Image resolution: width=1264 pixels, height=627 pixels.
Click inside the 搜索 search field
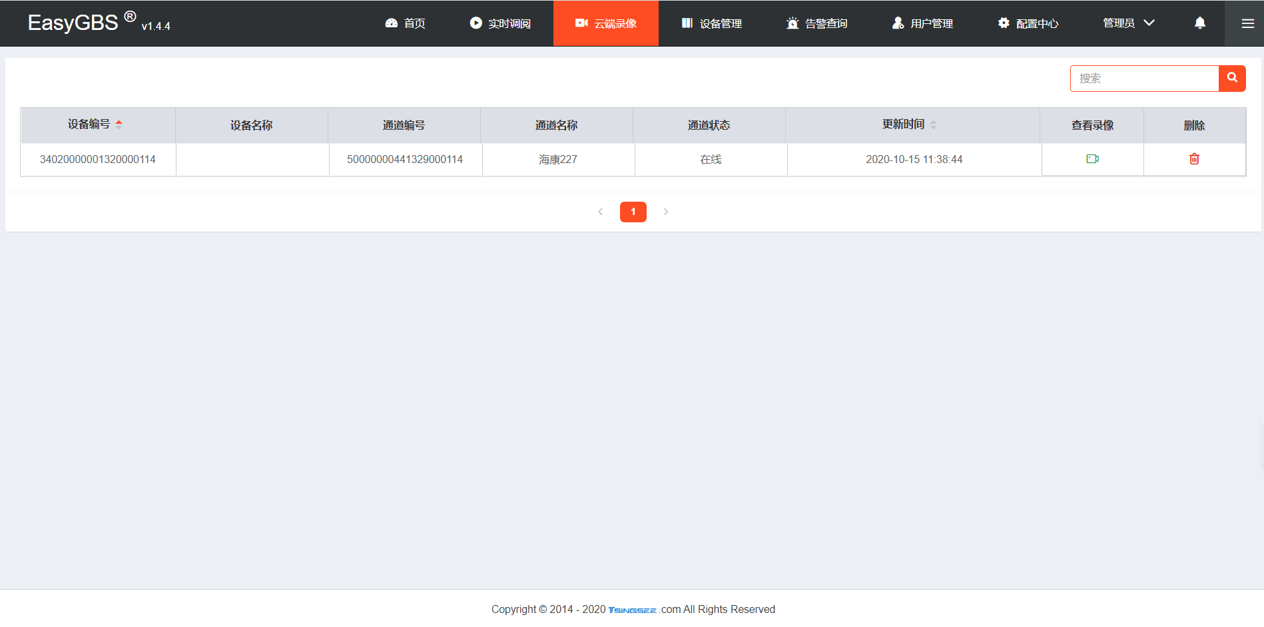click(1144, 79)
